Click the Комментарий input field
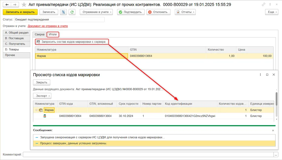The width and height of the screenshot is (282, 160). (x=148, y=154)
